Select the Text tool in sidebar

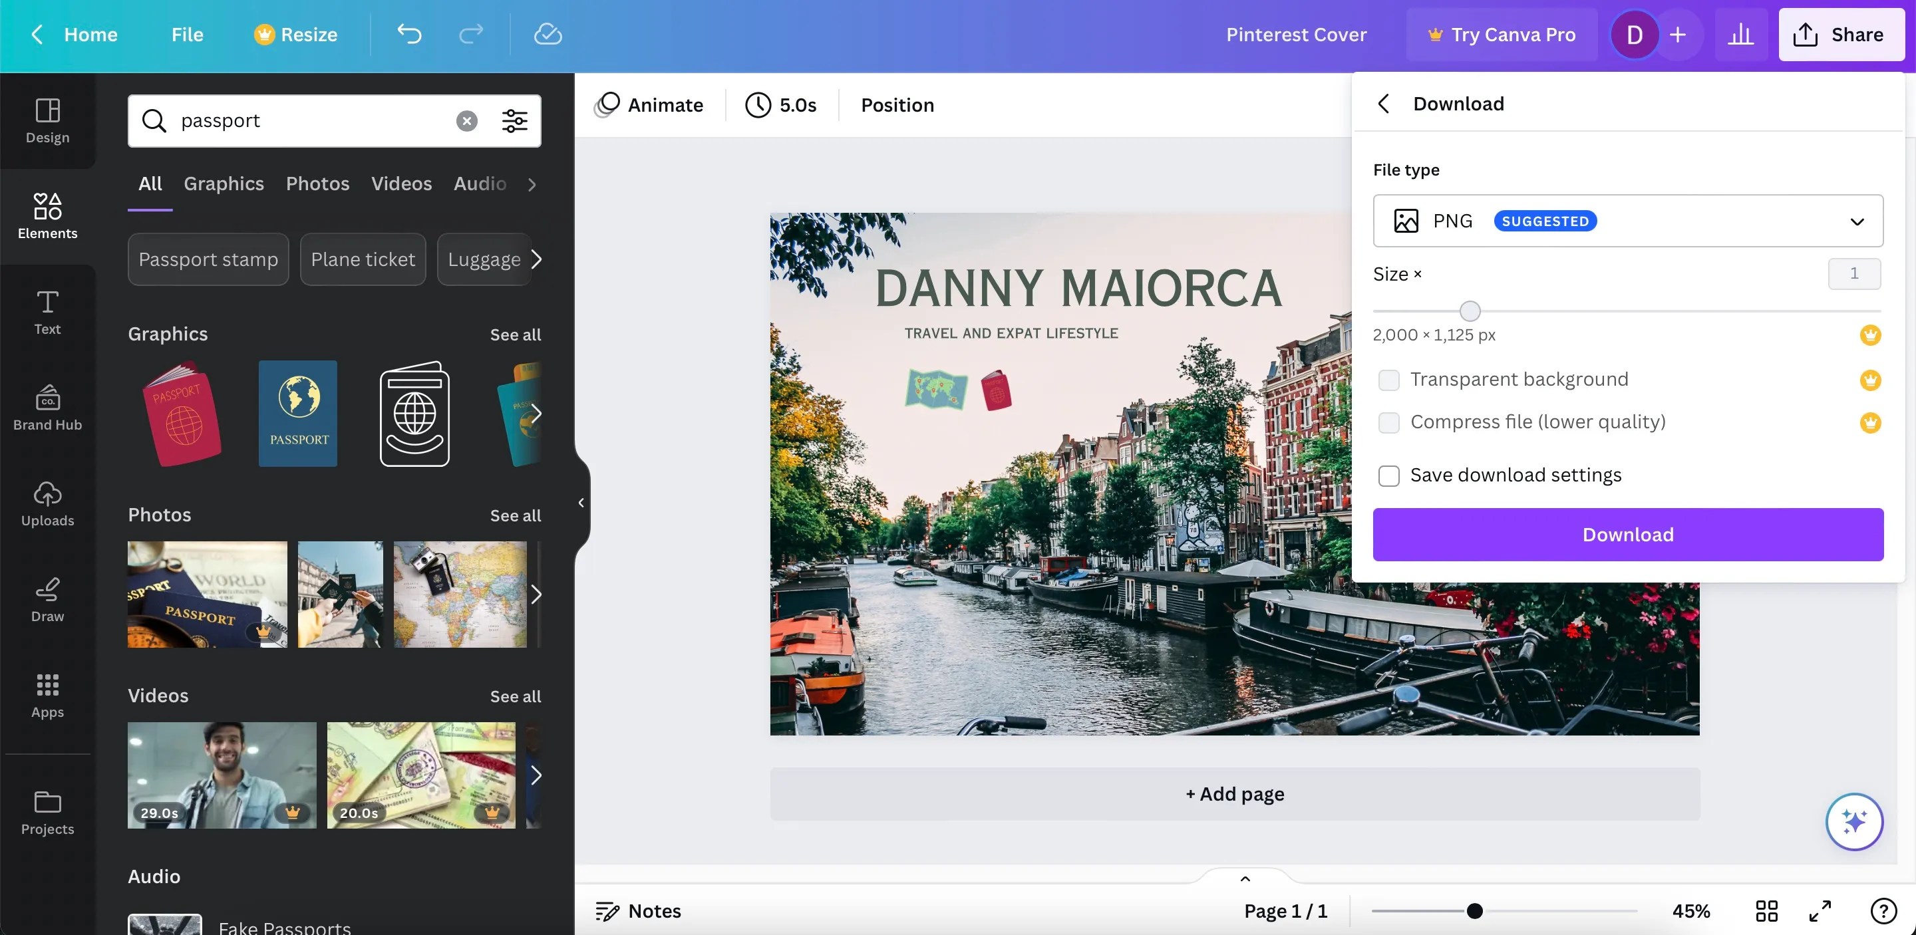pyautogui.click(x=47, y=312)
